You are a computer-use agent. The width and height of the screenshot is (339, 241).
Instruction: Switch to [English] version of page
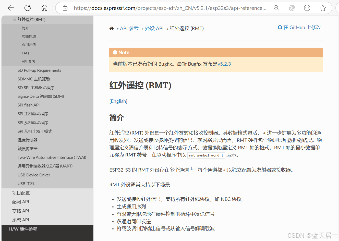pyautogui.click(x=118, y=101)
